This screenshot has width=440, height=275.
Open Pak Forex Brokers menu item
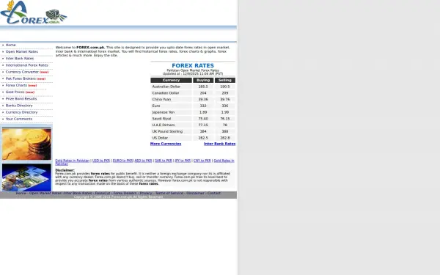[x=21, y=78]
